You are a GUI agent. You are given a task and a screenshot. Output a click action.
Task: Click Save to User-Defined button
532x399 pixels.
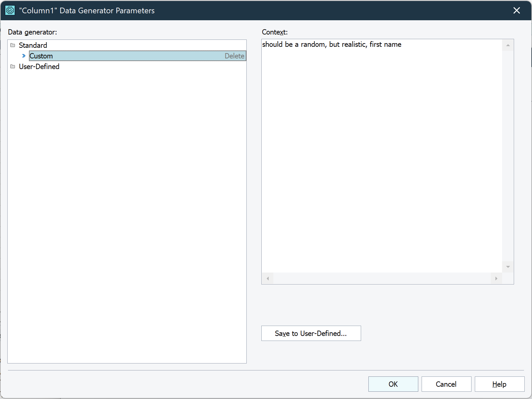tap(311, 333)
